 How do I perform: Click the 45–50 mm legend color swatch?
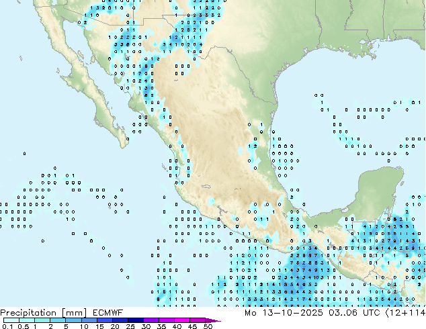pyautogui.click(x=198, y=320)
